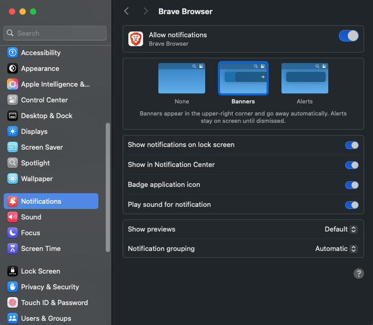The image size is (373, 325).
Task: Click the help question mark button
Action: pos(358,274)
